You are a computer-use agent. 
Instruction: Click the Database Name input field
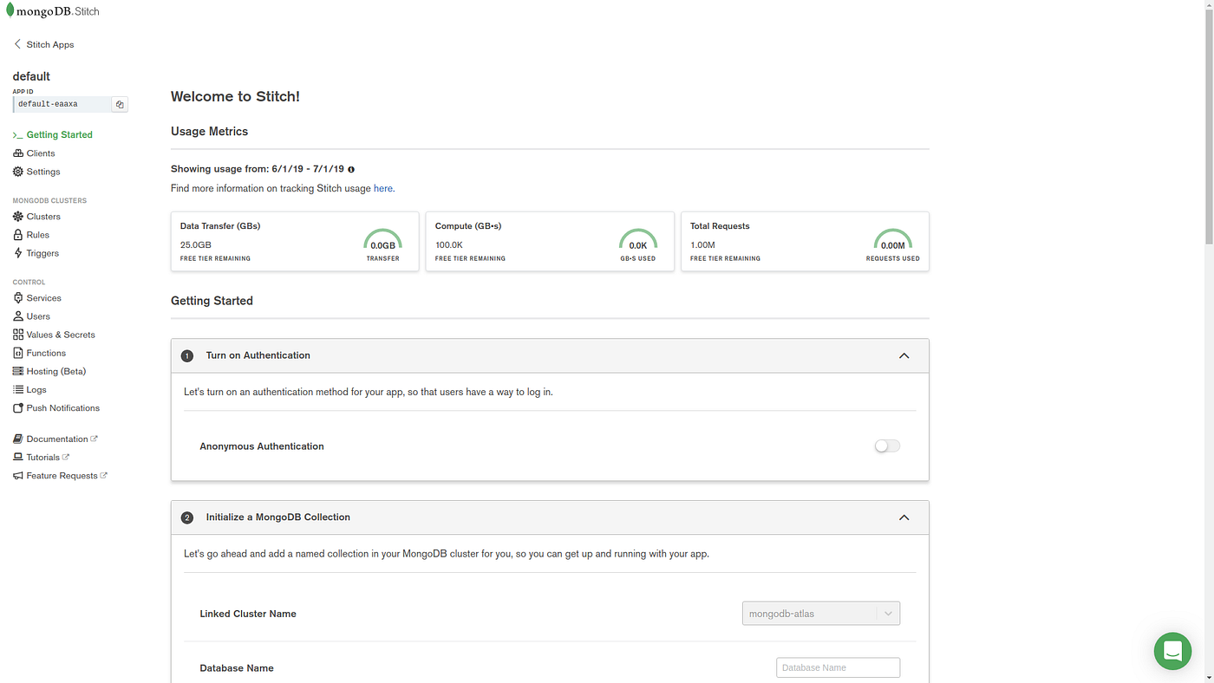click(x=837, y=667)
